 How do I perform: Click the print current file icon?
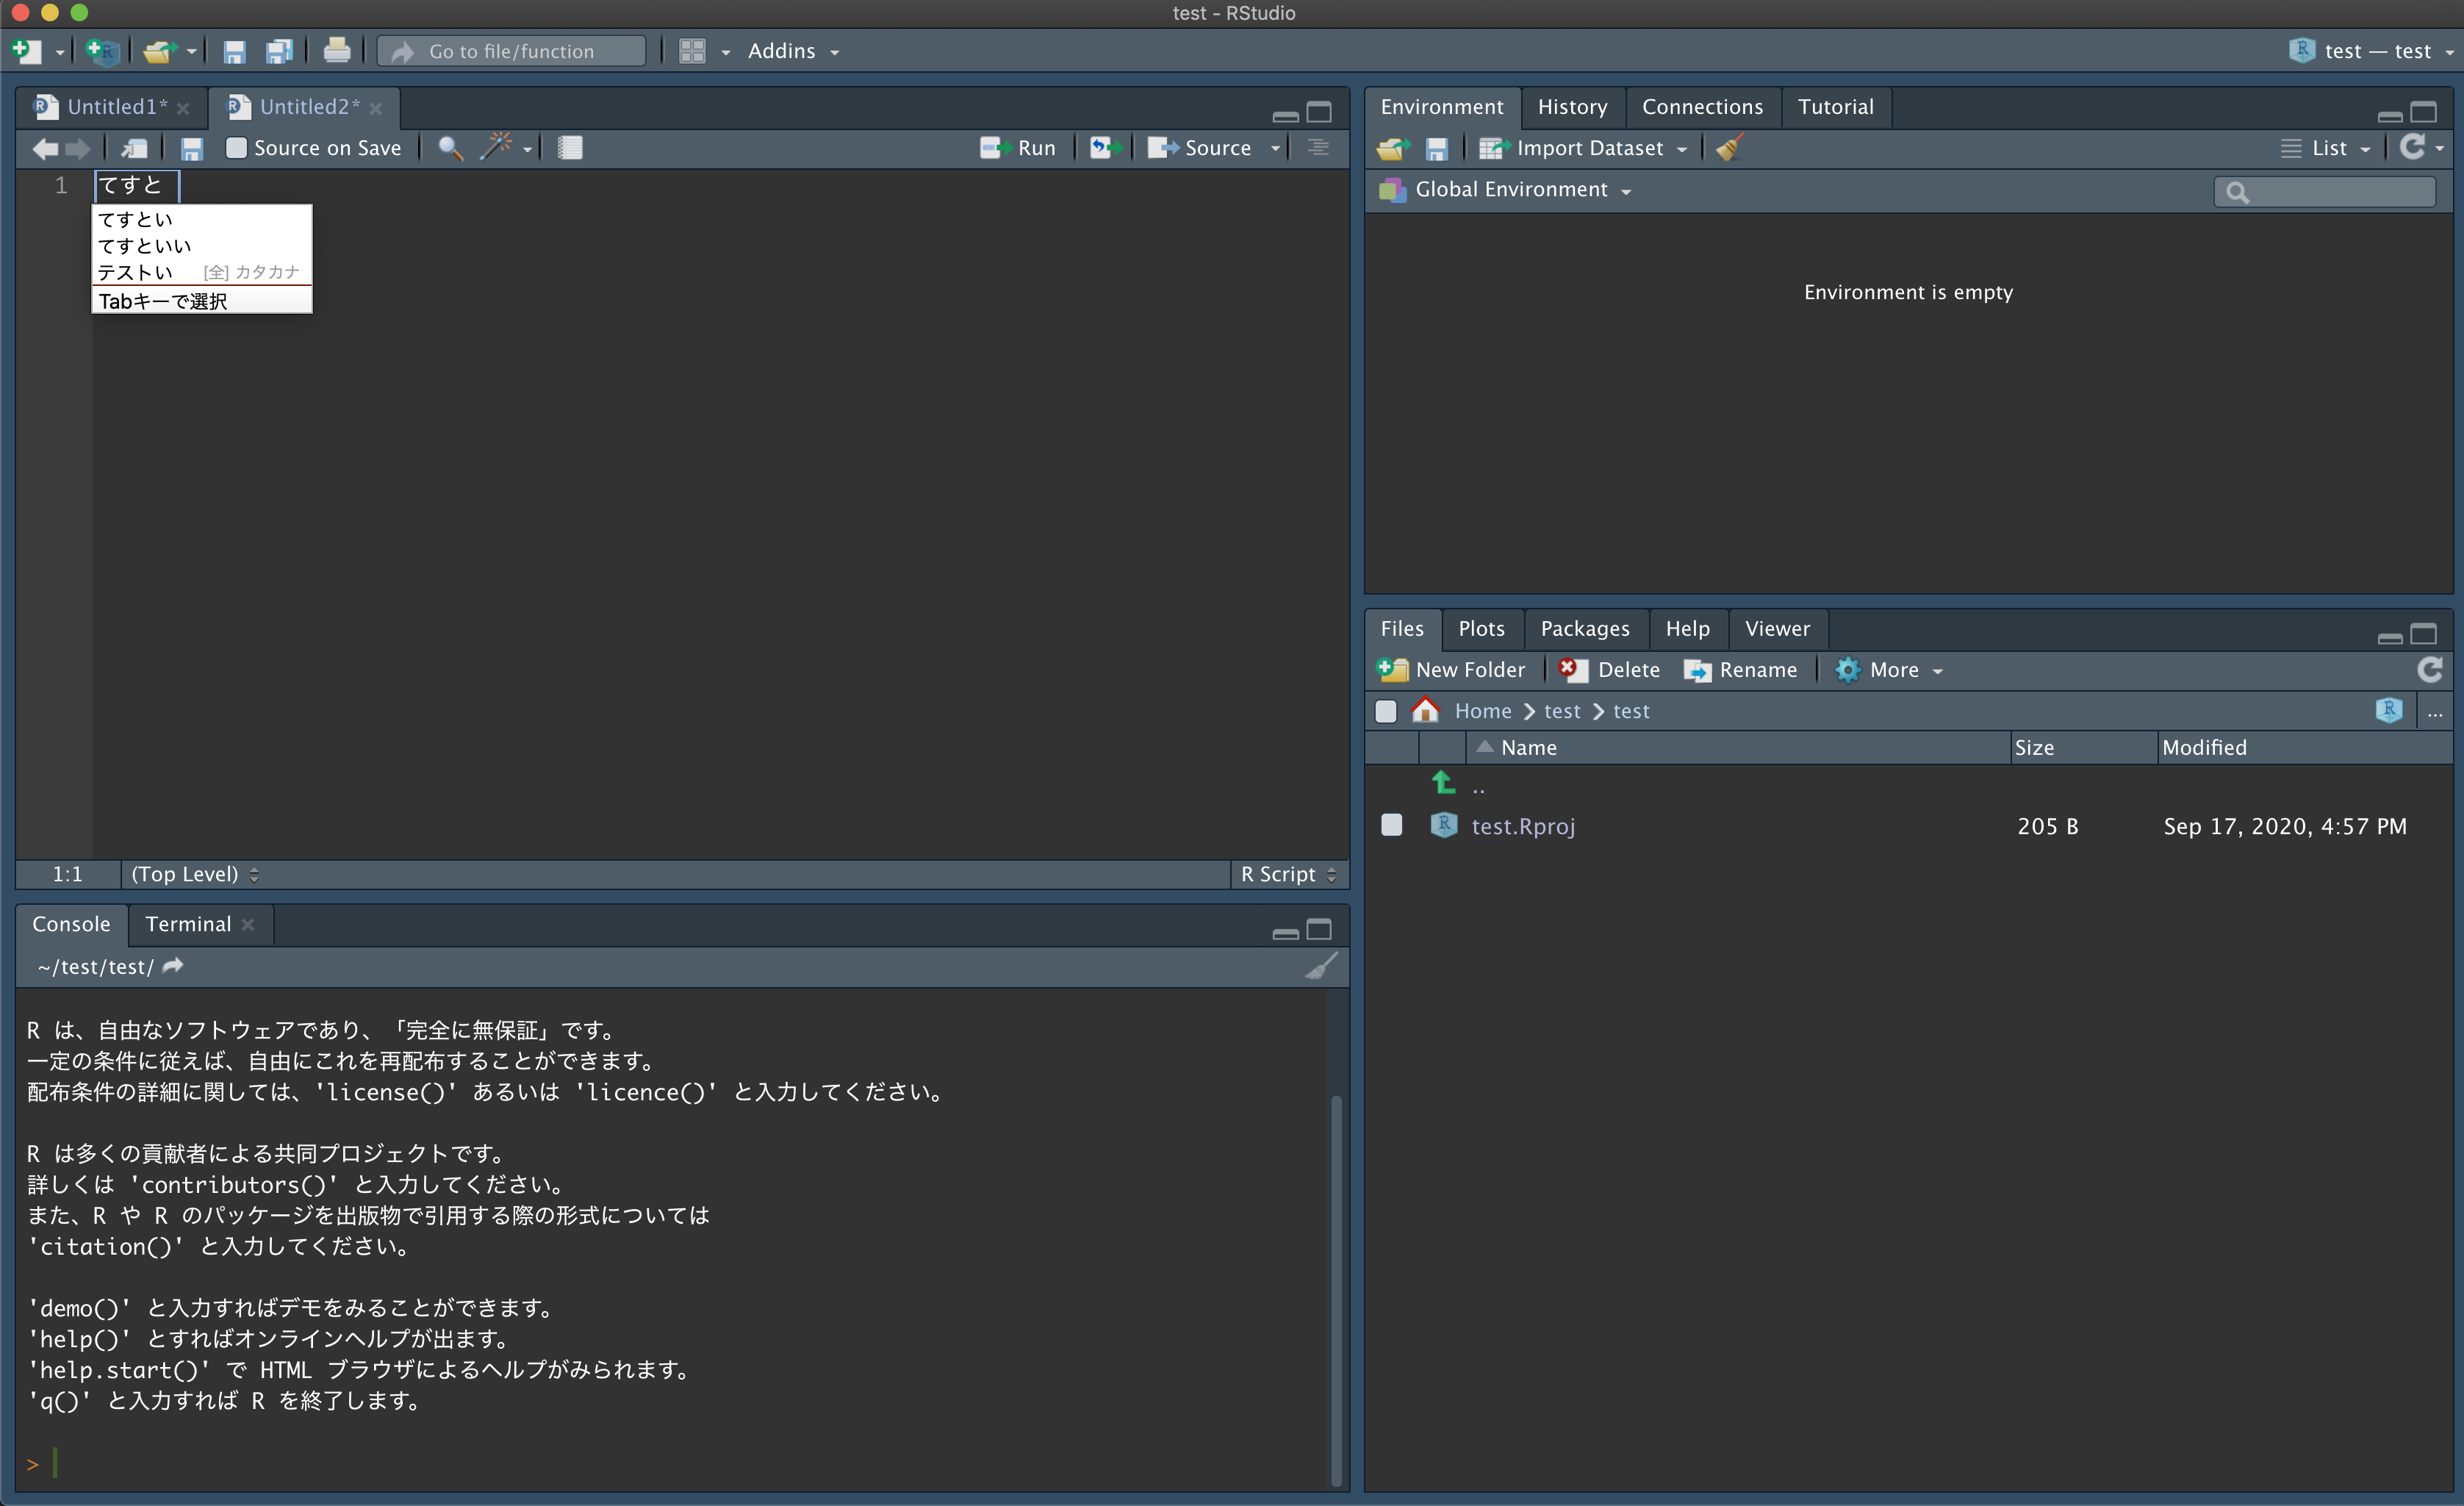(x=337, y=51)
